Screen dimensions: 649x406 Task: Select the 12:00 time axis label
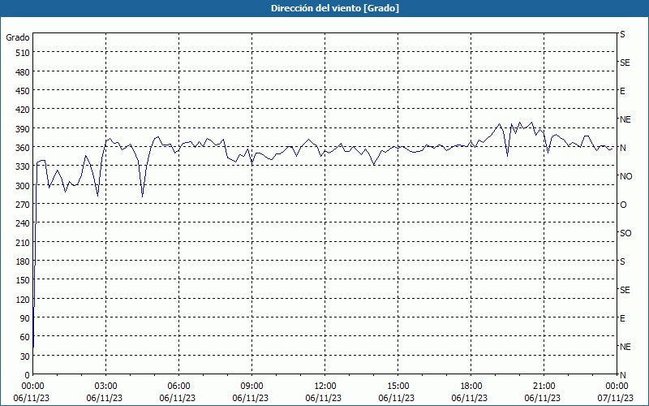tap(325, 387)
